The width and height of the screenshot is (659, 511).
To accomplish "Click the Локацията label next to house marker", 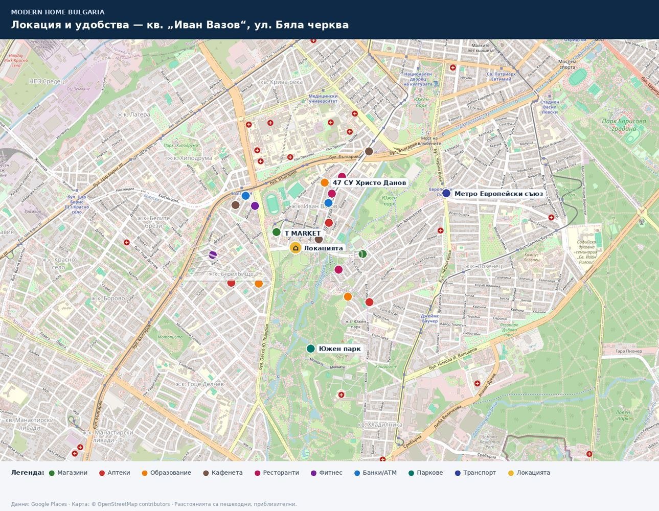I will coord(323,248).
